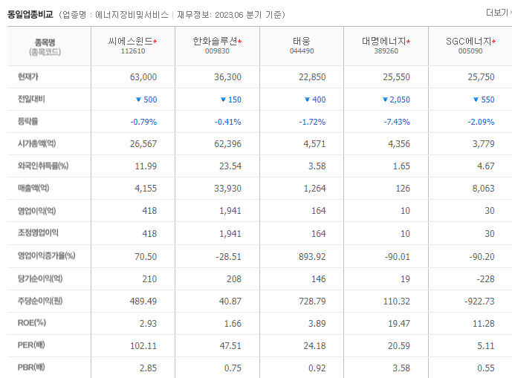
Task: Click the 영업이익증가율(%) row label
Action: coord(46,255)
